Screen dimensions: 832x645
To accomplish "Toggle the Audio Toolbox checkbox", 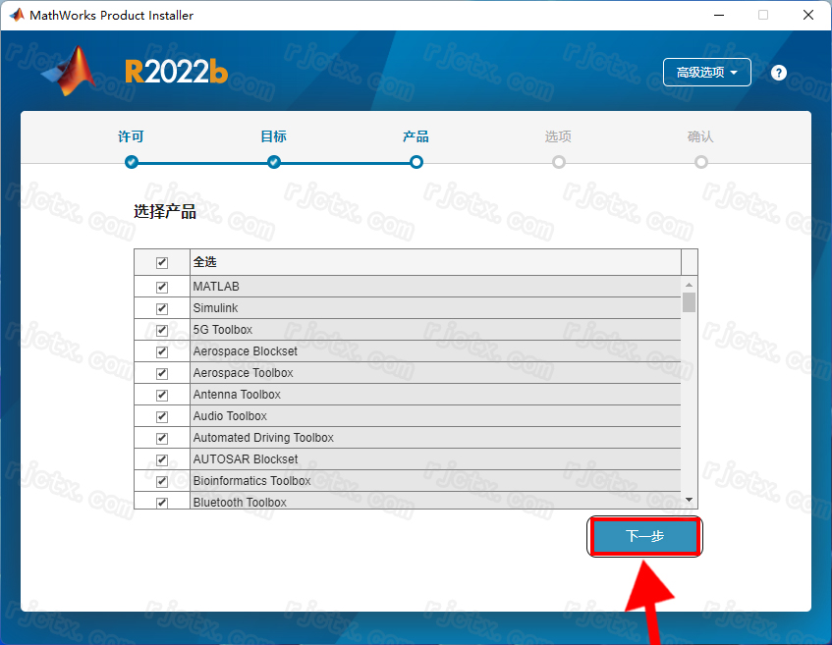I will pyautogui.click(x=162, y=417).
